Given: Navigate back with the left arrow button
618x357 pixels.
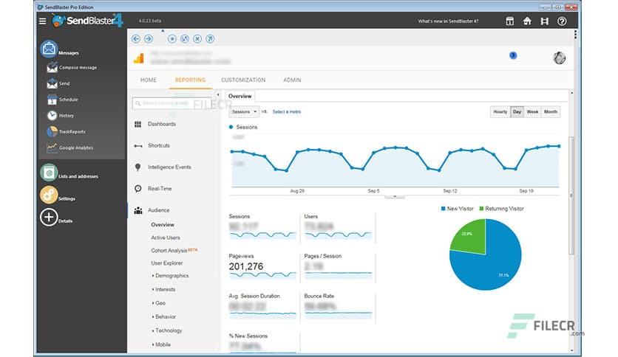Looking at the screenshot, I should point(136,38).
